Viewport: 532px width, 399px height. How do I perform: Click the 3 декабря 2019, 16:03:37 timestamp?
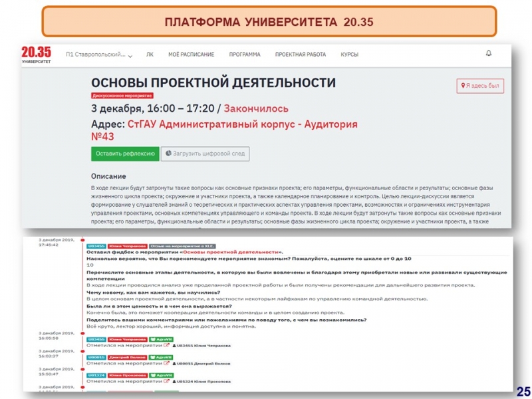pos(57,354)
